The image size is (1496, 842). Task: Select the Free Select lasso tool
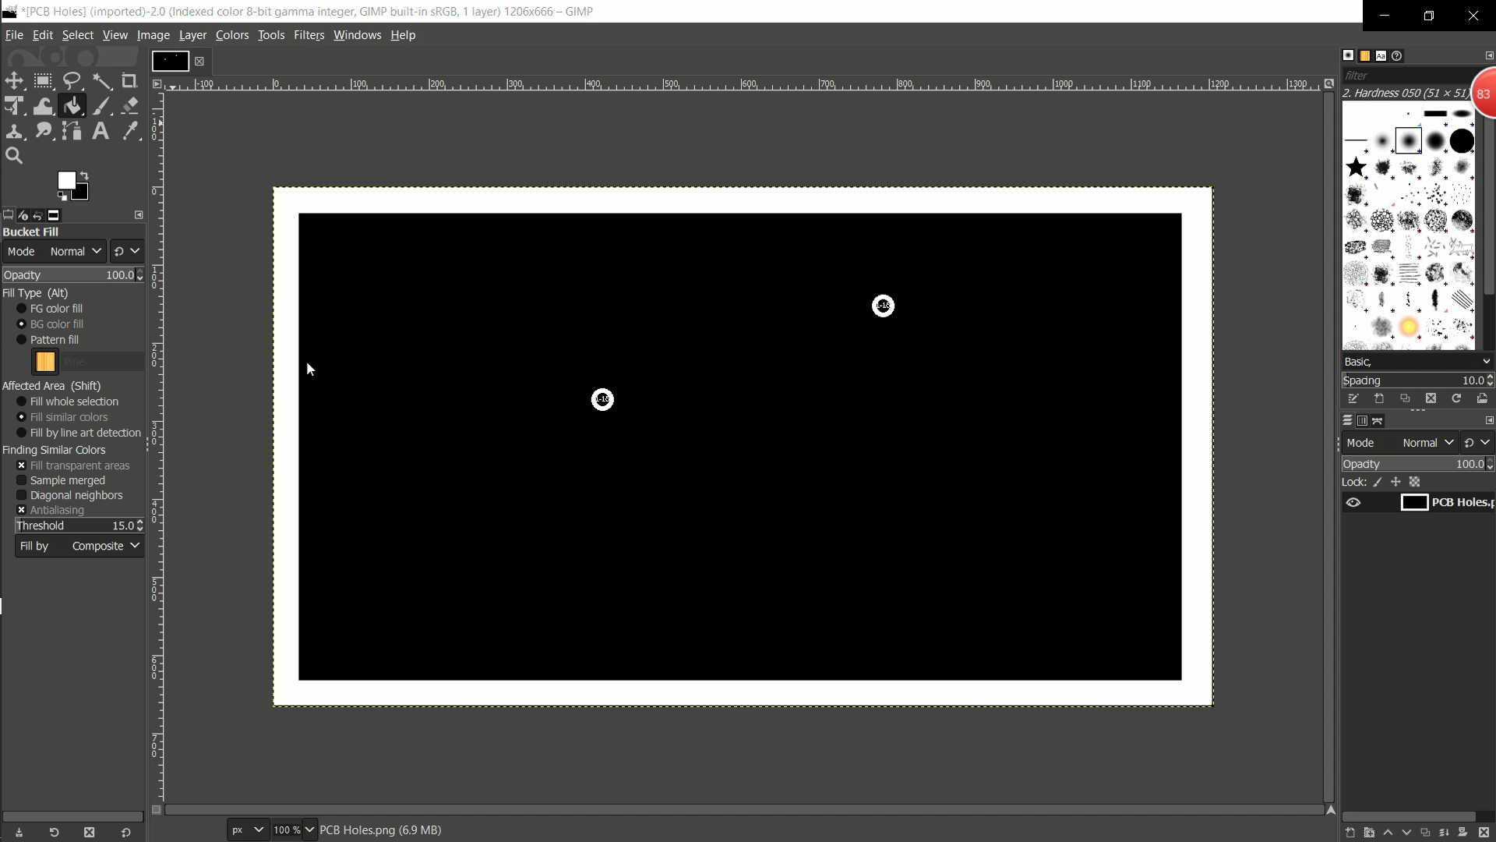72,81
